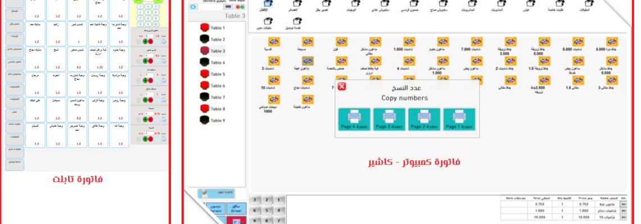Select وجبة حلوم item in tablet window
The image size is (641, 224).
119,59
